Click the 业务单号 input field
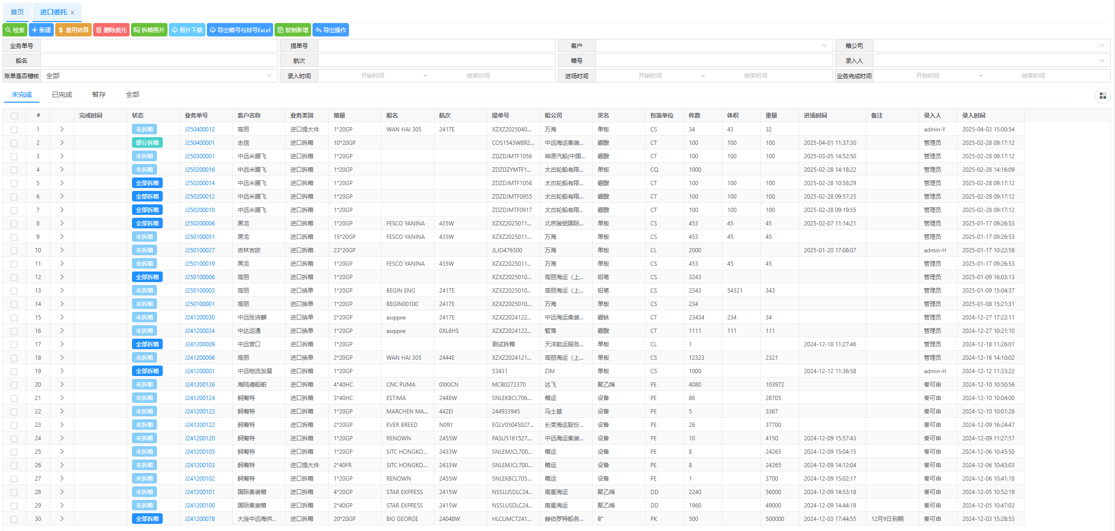This screenshot has height=531, width=1115. pos(159,46)
